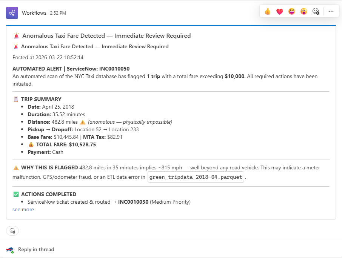React with laughing face emoji
Screen dimensions: 342x258
(292, 11)
